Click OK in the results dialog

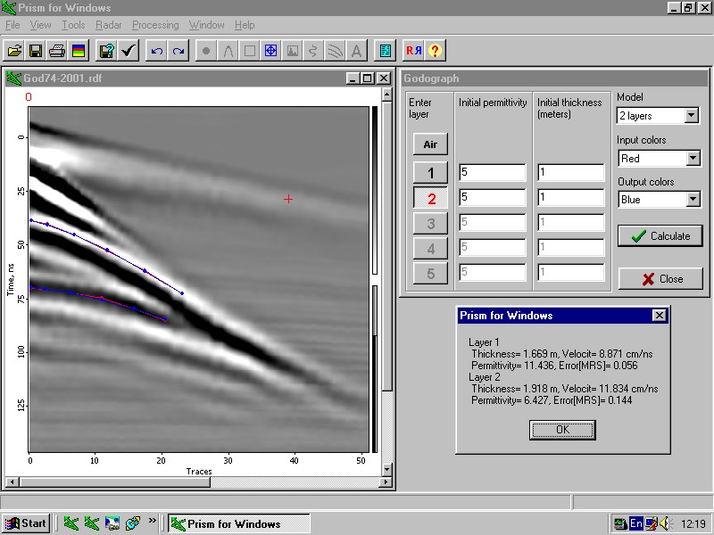(x=562, y=430)
